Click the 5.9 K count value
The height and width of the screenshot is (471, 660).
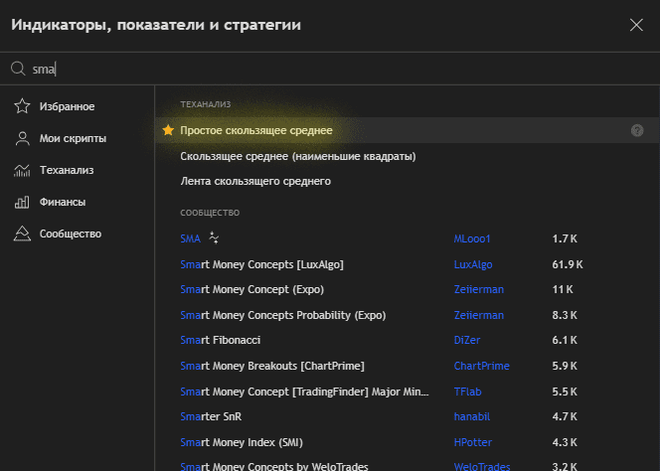[565, 366]
